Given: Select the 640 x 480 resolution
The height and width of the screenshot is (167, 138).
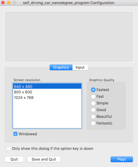Looking at the screenshot, I should tap(47, 86).
